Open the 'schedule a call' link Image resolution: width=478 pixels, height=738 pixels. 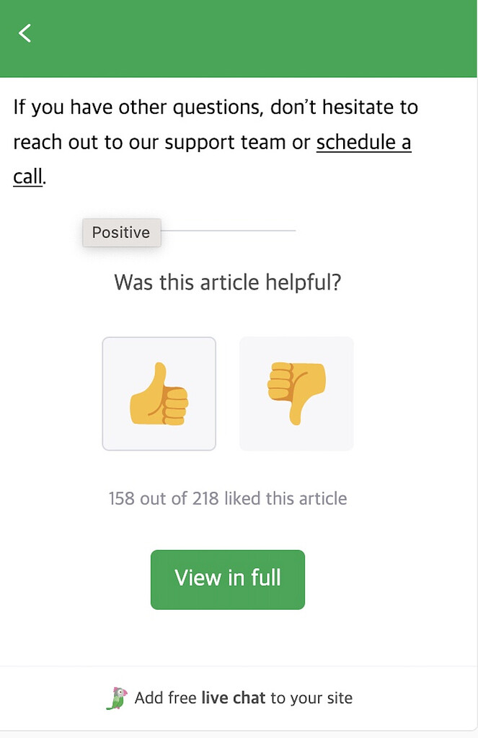(364, 142)
